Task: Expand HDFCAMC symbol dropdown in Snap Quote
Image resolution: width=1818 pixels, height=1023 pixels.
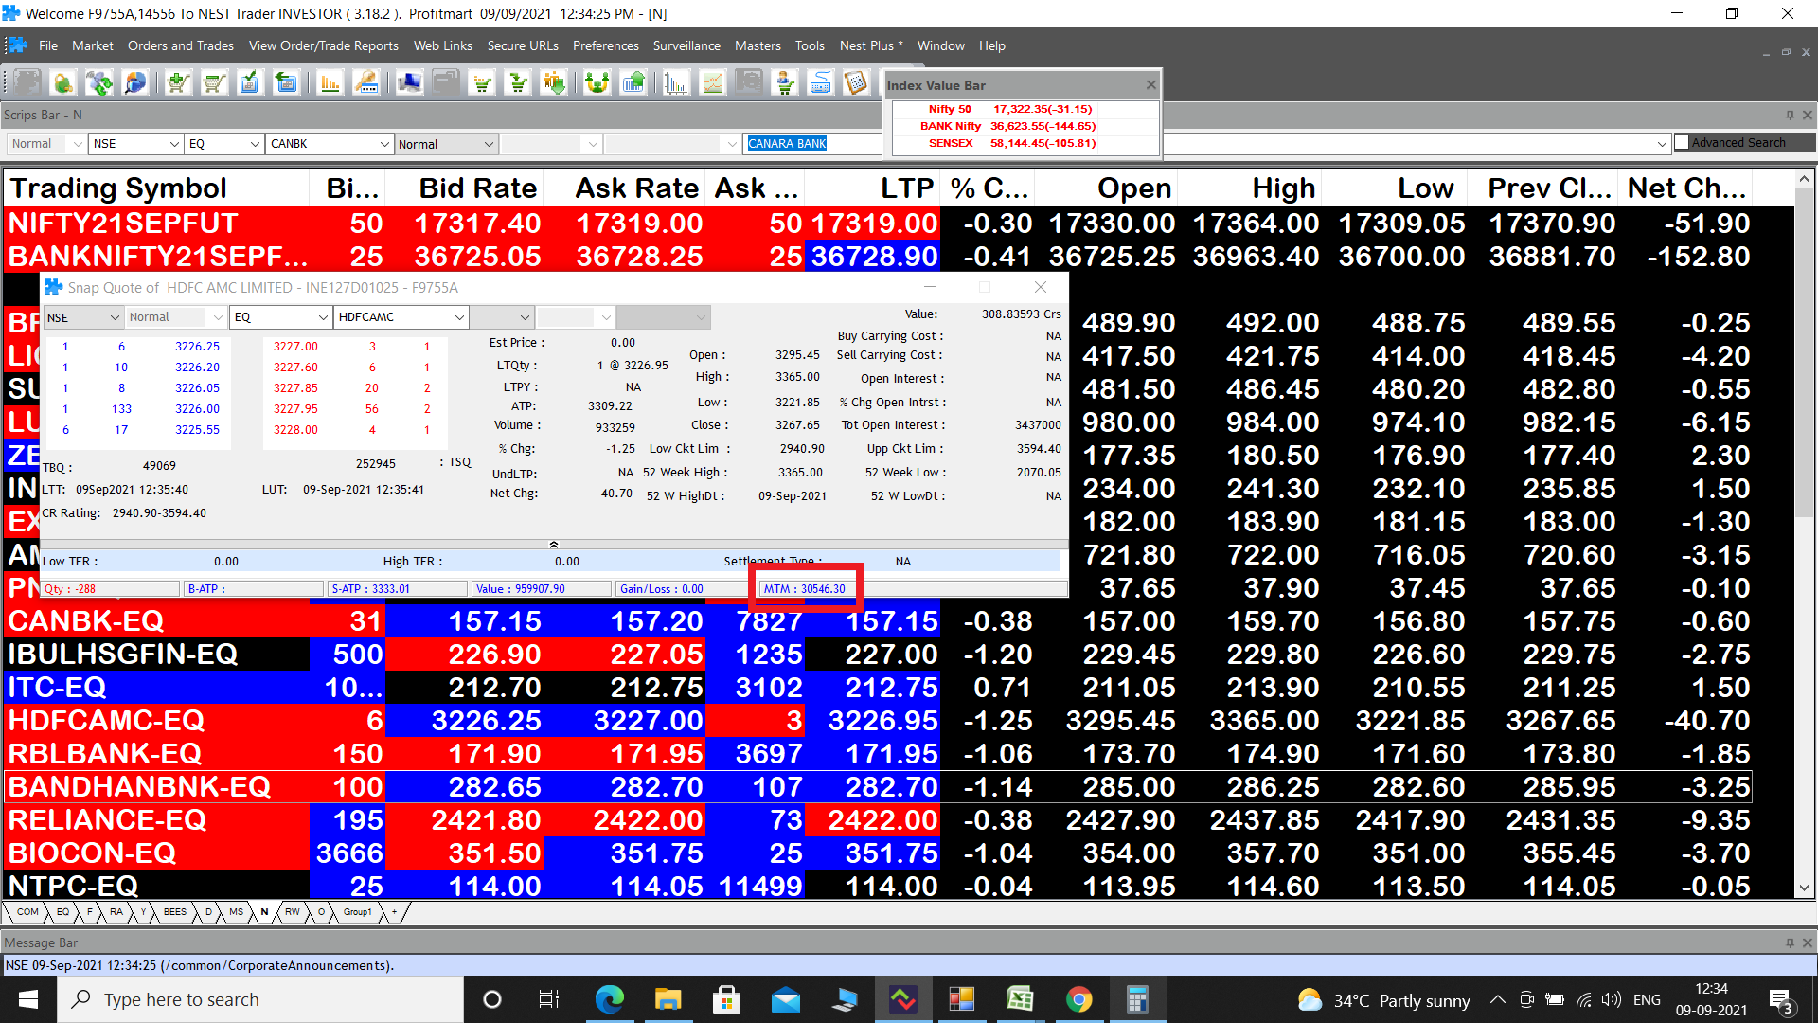Action: pos(459,317)
